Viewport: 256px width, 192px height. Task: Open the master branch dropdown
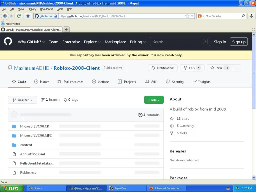coord(22,100)
